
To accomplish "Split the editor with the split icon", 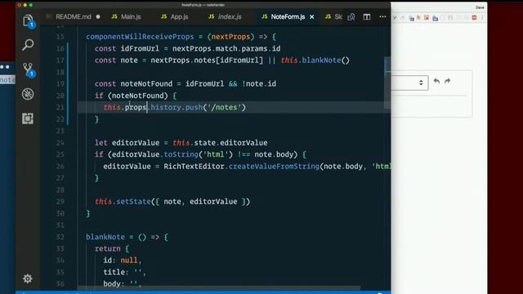I will pyautogui.click(x=367, y=16).
